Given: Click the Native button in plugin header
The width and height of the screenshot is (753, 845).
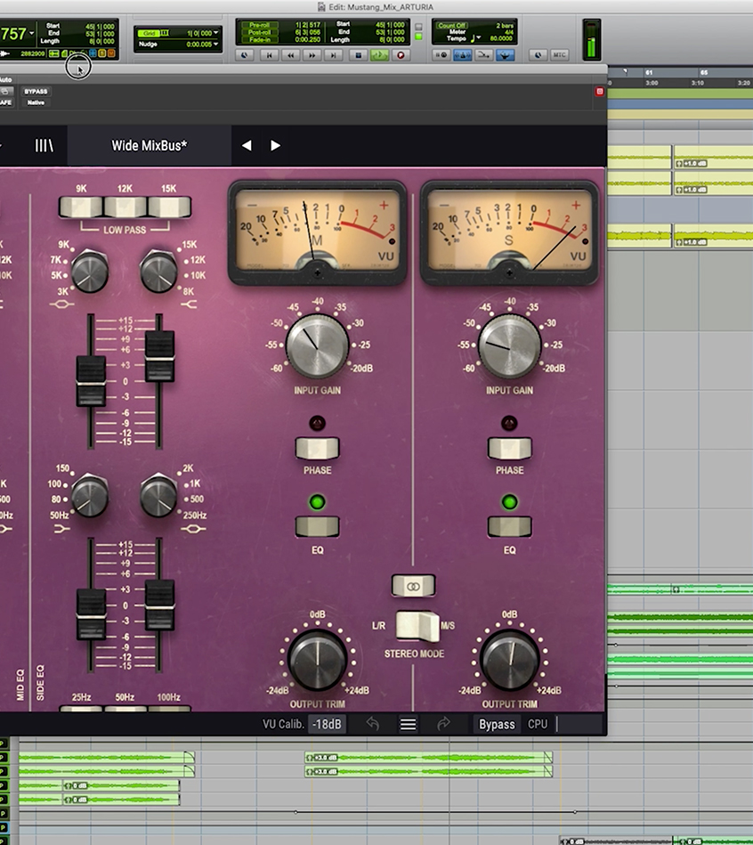Looking at the screenshot, I should 36,102.
